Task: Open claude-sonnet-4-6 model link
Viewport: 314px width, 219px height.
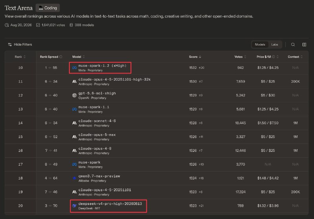Action: (97, 121)
